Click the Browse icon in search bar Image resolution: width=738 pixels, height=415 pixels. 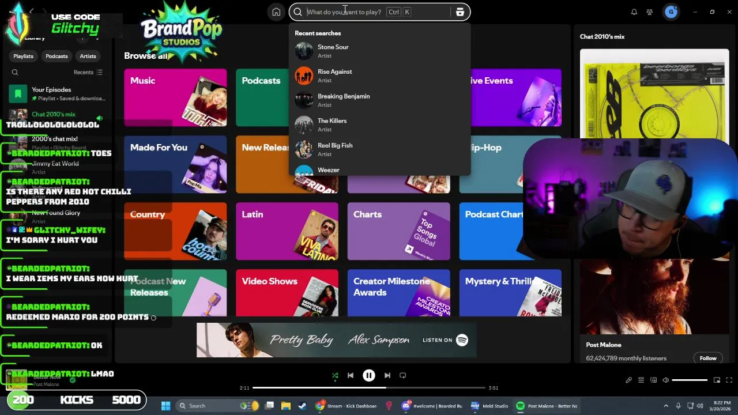(x=460, y=12)
